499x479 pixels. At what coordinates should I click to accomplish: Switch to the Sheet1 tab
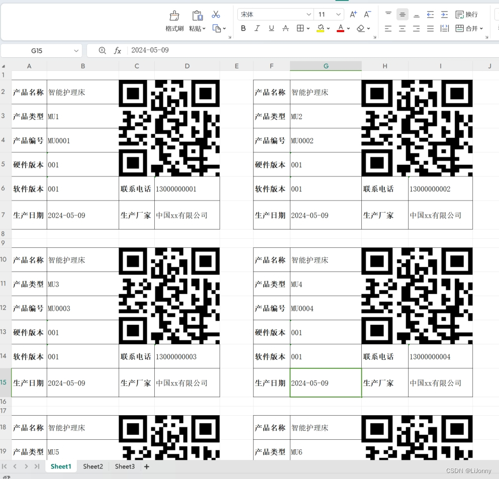(x=61, y=466)
